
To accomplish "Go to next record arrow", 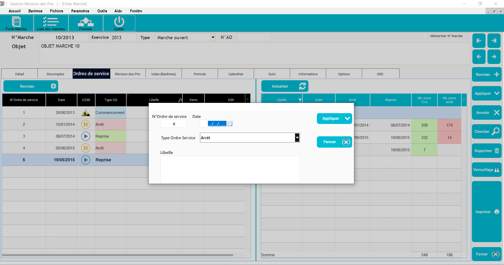I will click(x=494, y=57).
